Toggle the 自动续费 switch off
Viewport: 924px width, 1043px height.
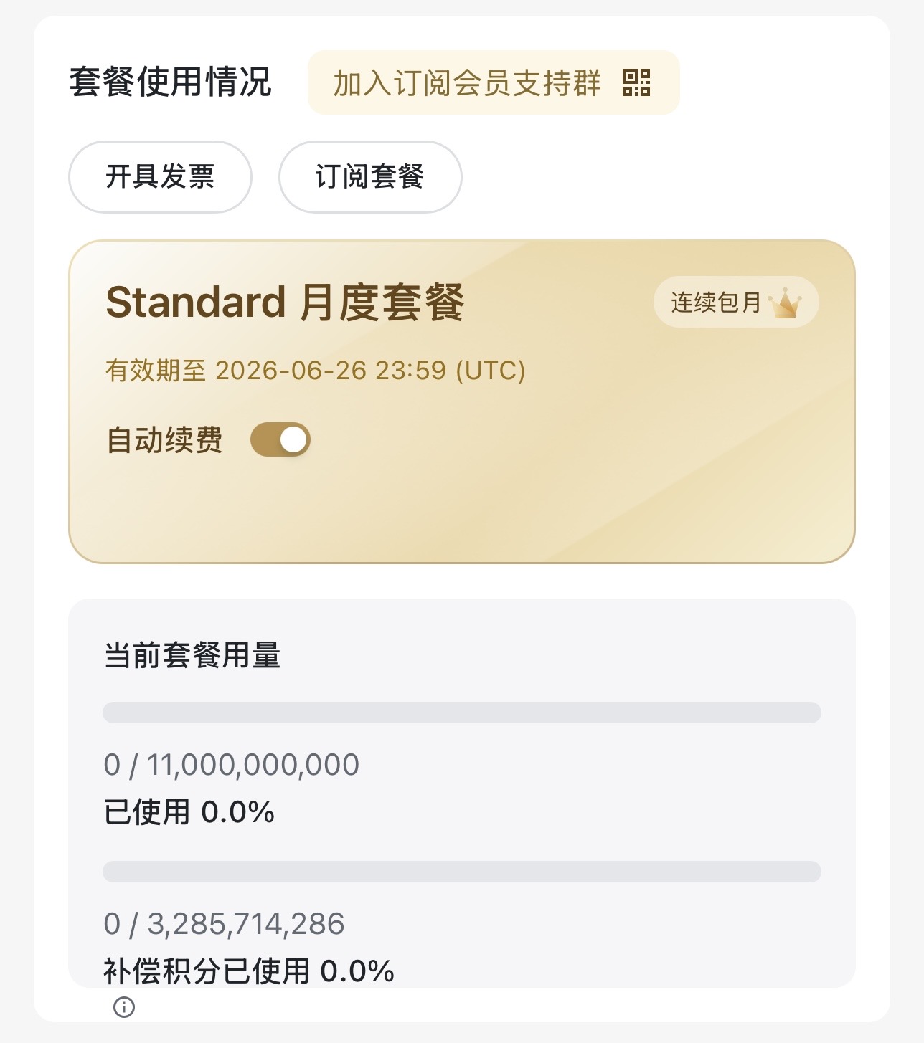coord(280,439)
